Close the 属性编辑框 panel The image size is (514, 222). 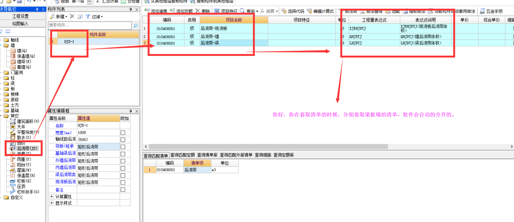[x=137, y=111]
